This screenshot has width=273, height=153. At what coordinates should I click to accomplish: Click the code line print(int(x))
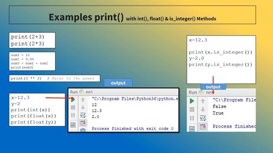(x=30, y=110)
